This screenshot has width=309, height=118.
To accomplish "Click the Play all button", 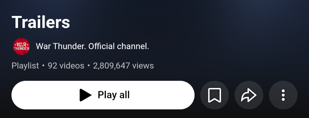I will click(x=103, y=95).
